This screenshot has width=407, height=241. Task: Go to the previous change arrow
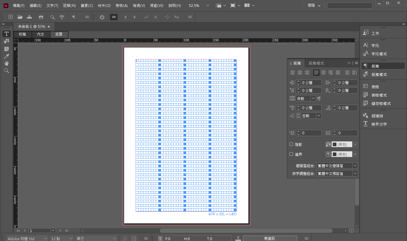tap(125, 17)
